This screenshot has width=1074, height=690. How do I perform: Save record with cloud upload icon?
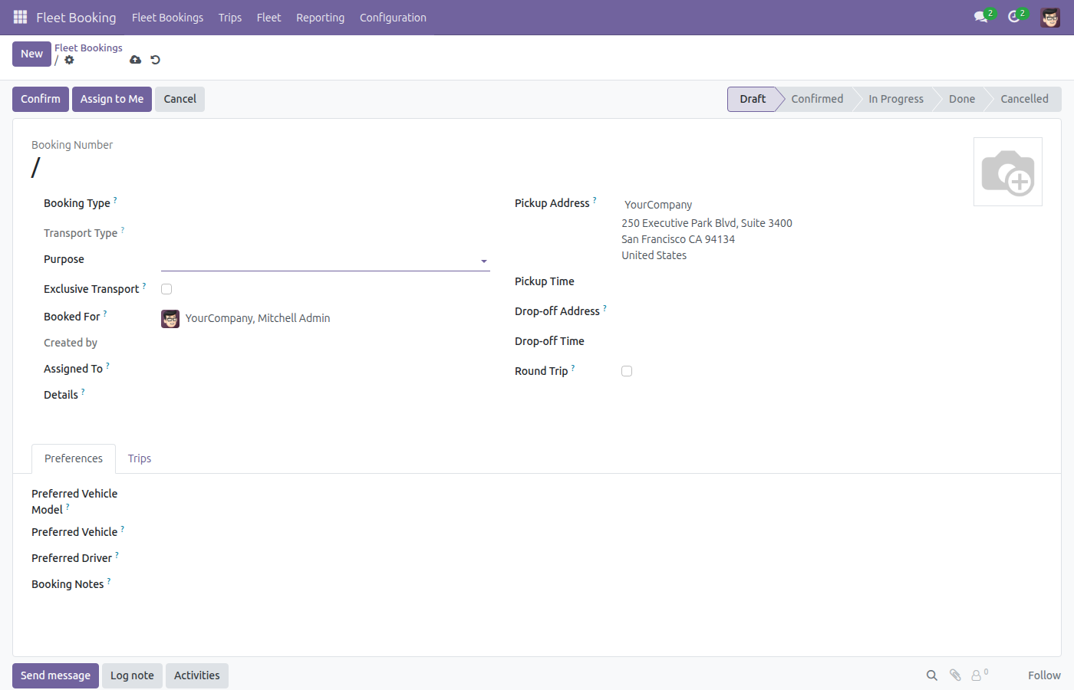(136, 60)
